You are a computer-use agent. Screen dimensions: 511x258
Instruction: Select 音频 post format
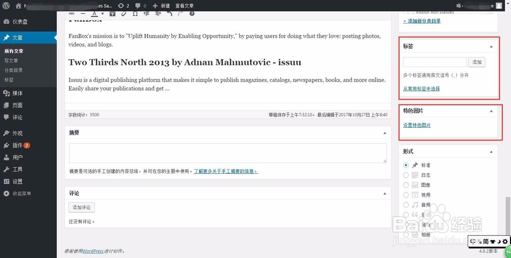coord(406,204)
